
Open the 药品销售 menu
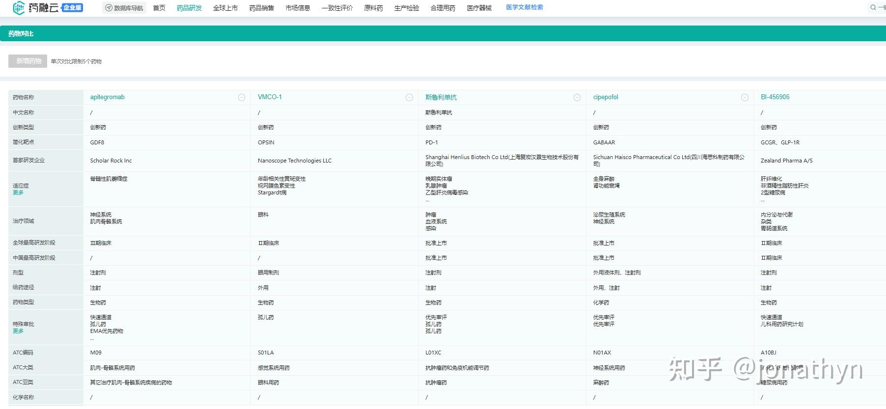click(262, 8)
